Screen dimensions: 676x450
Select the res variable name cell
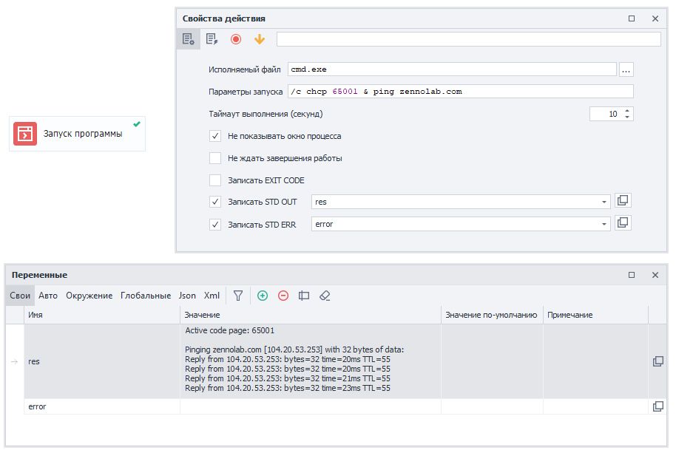tap(102, 361)
